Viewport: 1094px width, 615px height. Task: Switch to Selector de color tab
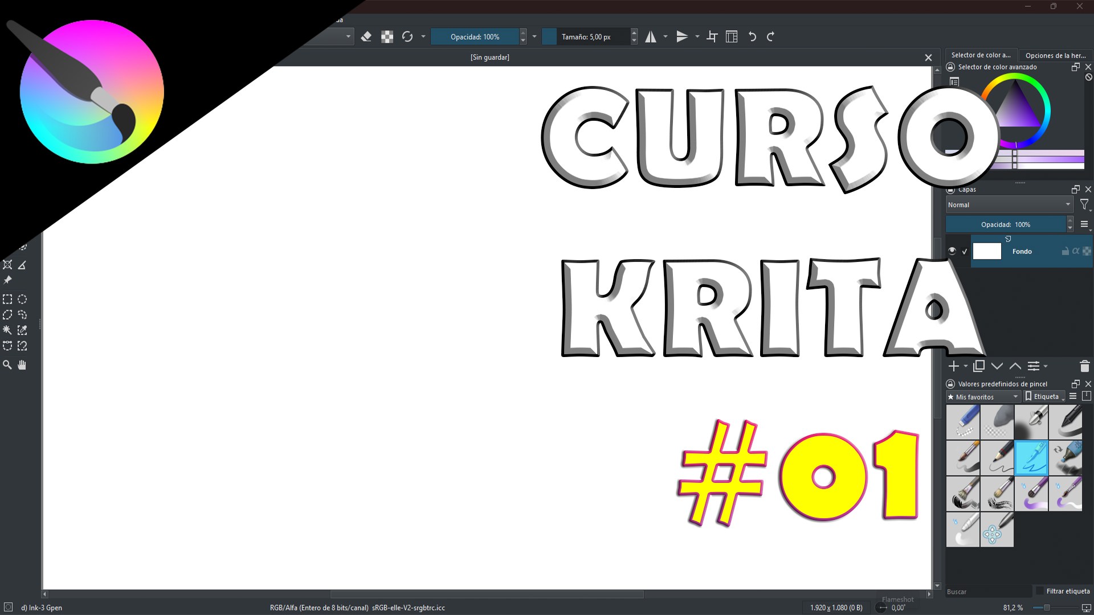(x=981, y=55)
